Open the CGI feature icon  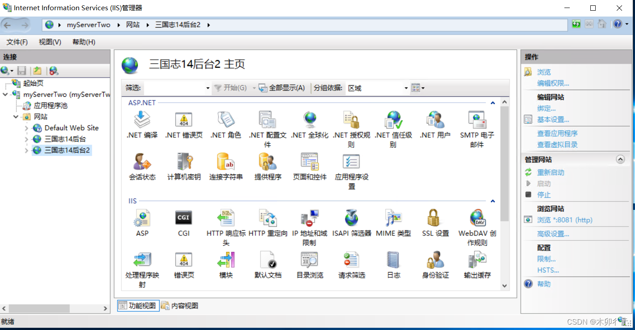click(184, 218)
